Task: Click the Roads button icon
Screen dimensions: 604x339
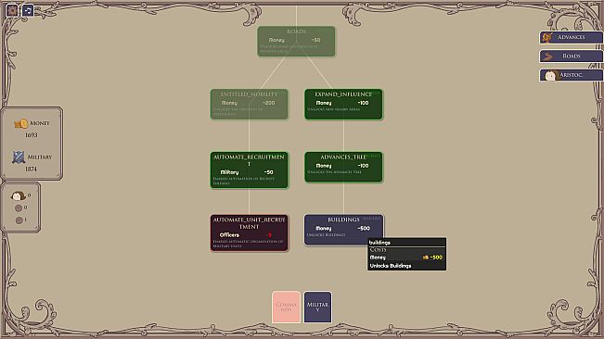Action: (547, 56)
